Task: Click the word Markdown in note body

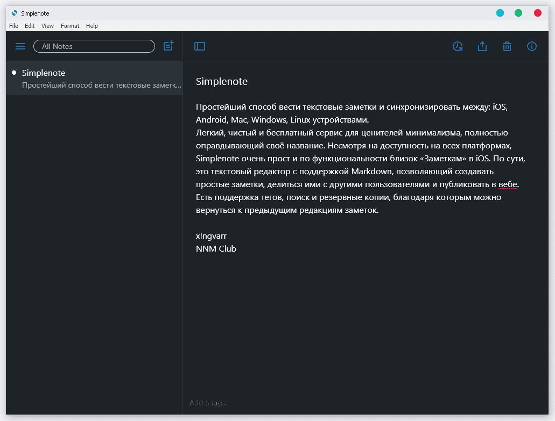Action: (x=371, y=172)
